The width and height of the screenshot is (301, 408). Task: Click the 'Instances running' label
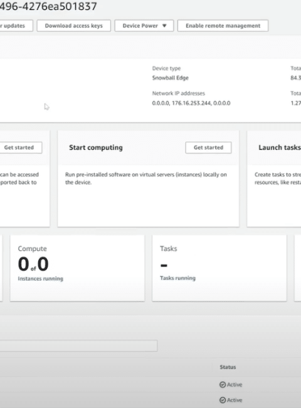pyautogui.click(x=41, y=279)
